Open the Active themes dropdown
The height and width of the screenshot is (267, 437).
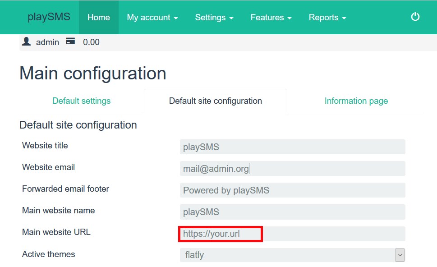click(293, 255)
